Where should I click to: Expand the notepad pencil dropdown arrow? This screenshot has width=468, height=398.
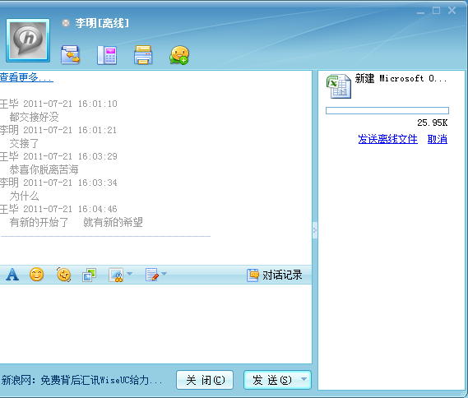pos(164,274)
